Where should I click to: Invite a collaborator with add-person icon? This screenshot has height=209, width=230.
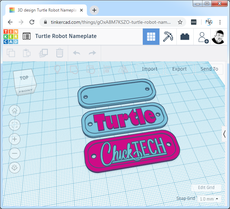pyautogui.click(x=203, y=38)
